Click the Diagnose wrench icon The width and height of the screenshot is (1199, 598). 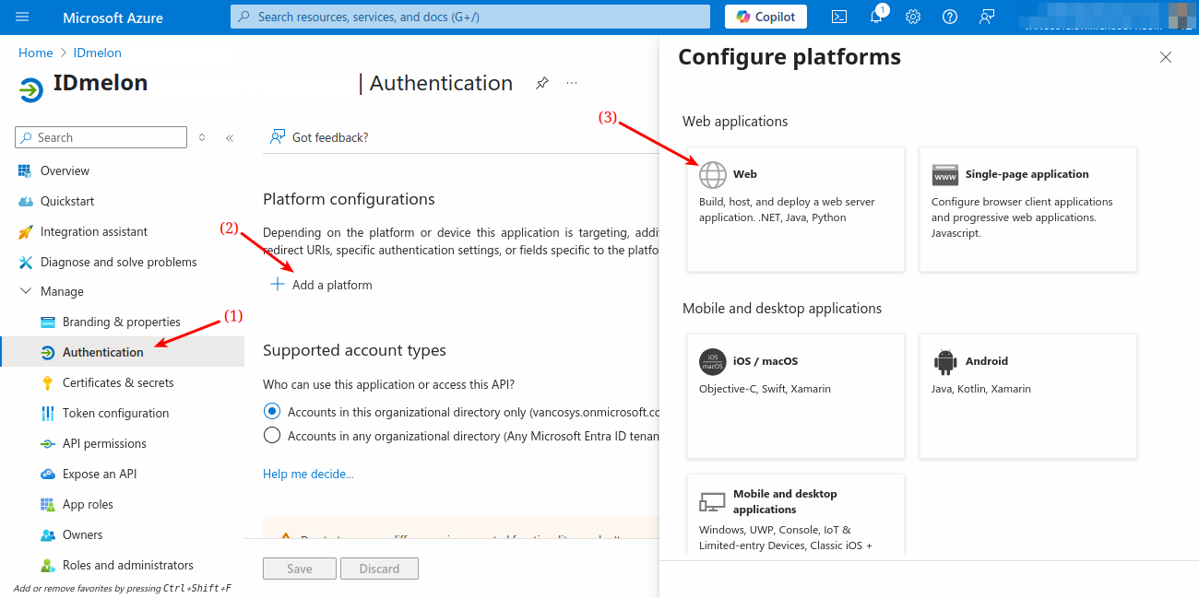coord(25,262)
